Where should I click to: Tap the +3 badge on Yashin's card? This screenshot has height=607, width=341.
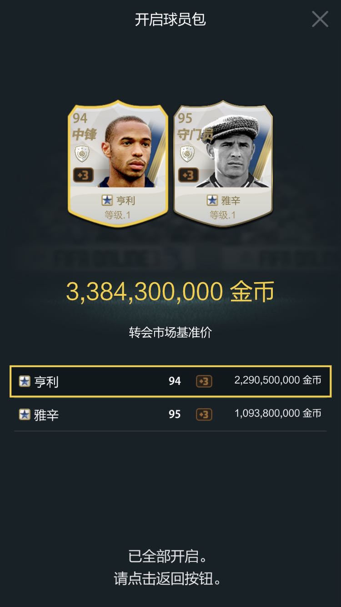[x=188, y=175]
